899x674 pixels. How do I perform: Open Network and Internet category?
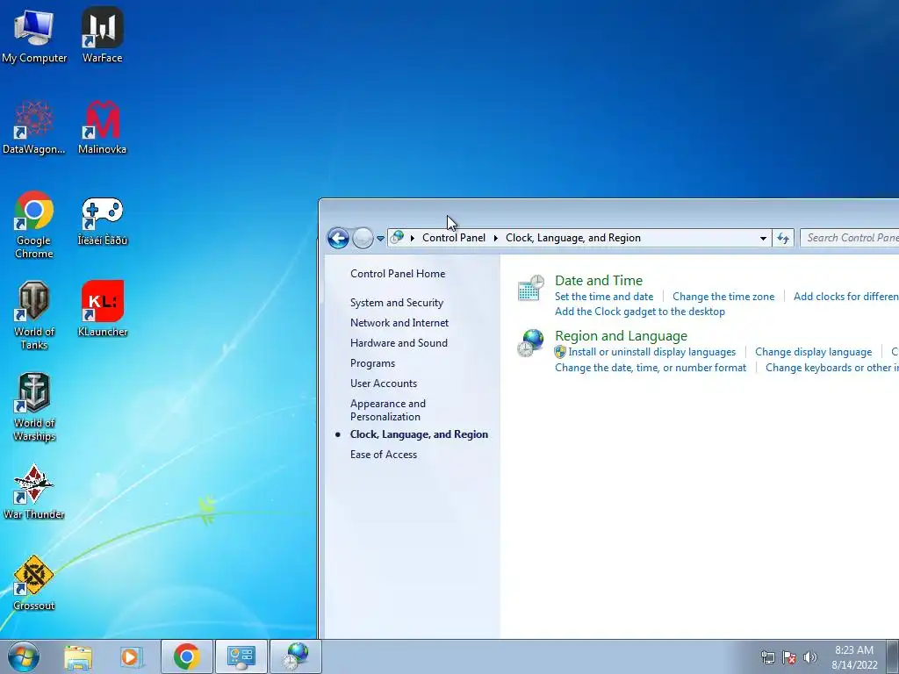tap(399, 323)
